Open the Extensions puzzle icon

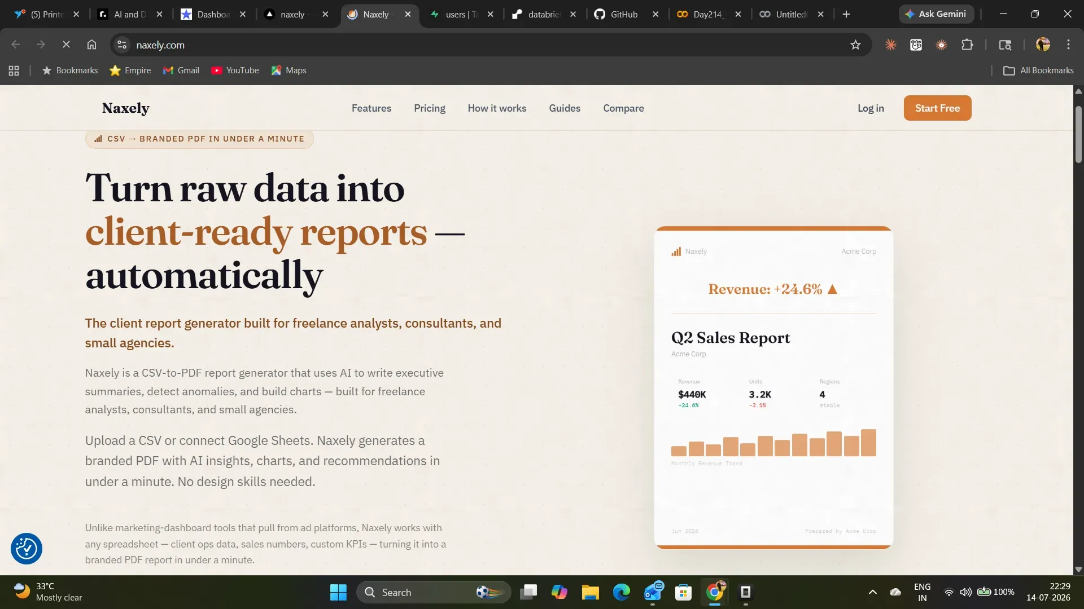coord(967,45)
